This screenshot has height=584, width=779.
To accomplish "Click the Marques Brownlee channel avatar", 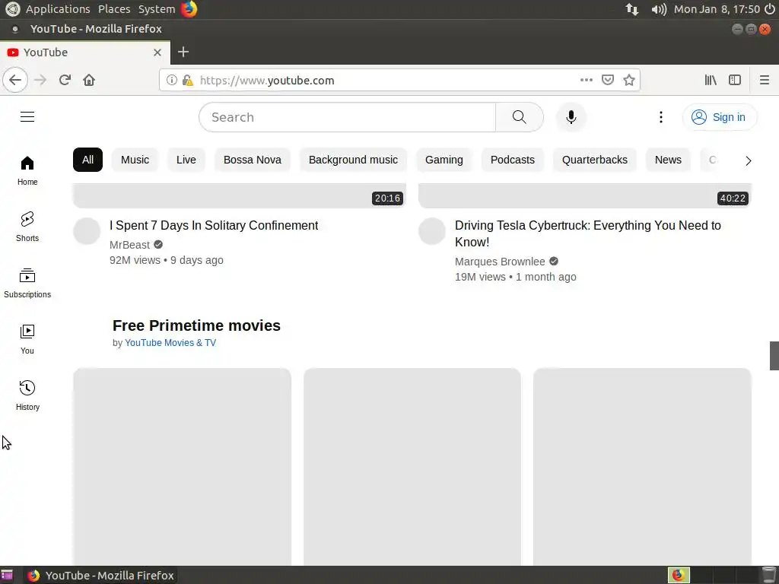I will [x=432, y=231].
